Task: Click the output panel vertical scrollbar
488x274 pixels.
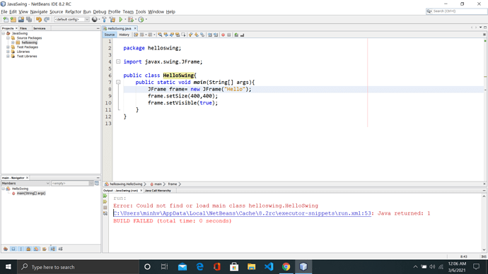Action: [x=484, y=223]
